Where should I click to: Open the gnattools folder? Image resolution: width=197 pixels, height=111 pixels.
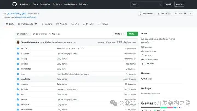tap(25, 79)
